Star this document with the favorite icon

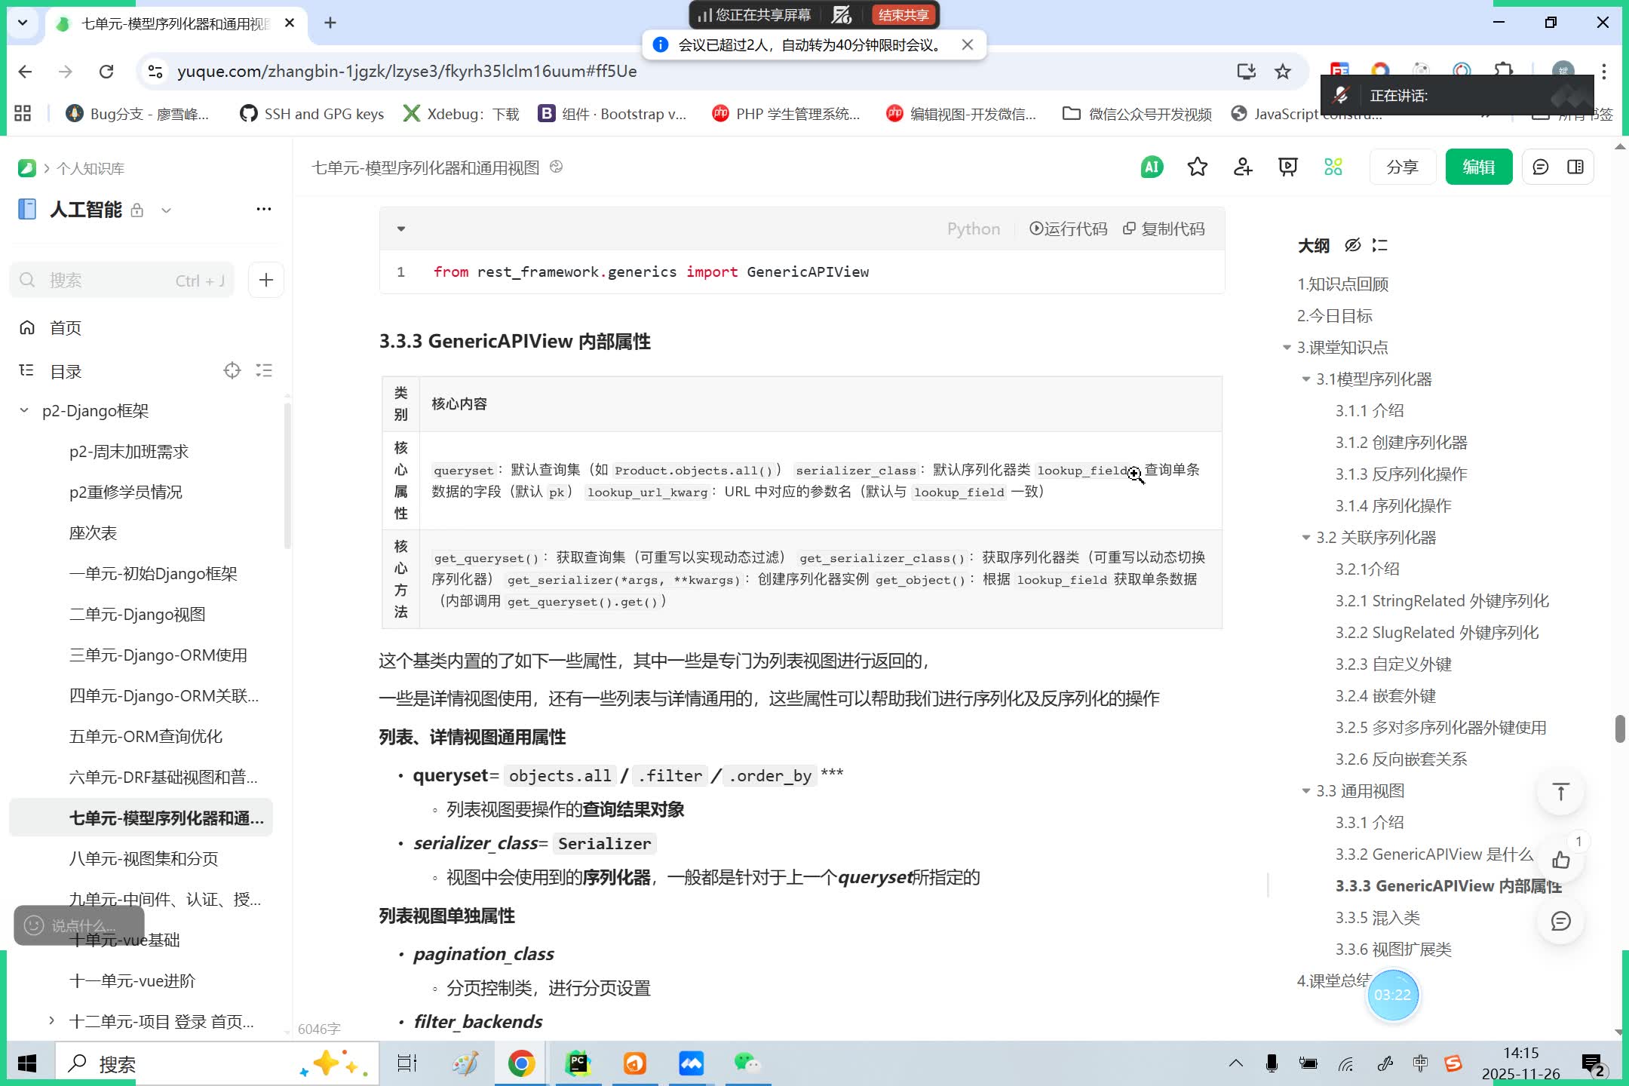[1197, 167]
